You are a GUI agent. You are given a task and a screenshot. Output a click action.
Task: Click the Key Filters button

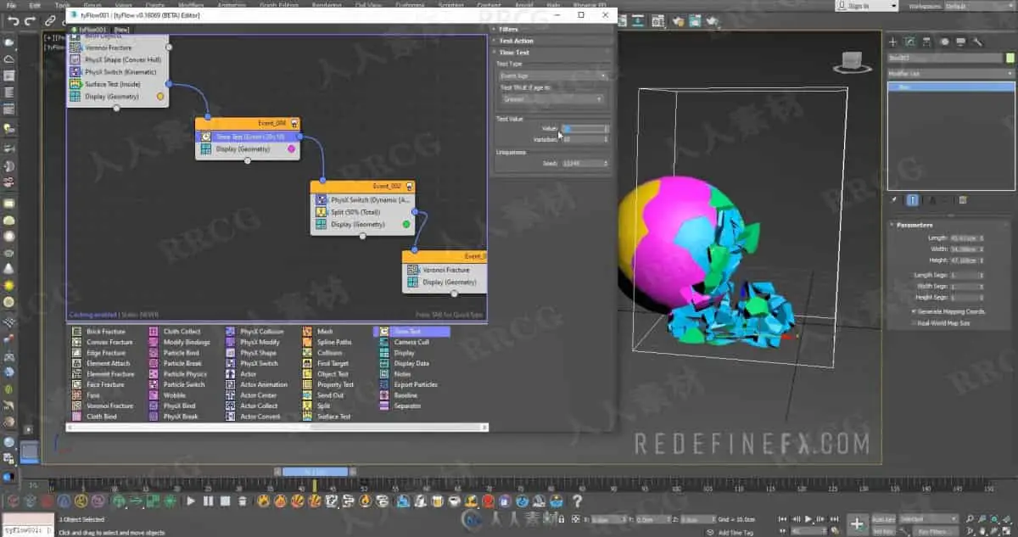click(x=937, y=530)
